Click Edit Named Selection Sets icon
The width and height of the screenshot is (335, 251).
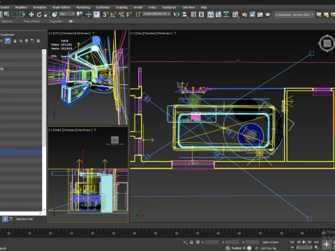point(138,15)
